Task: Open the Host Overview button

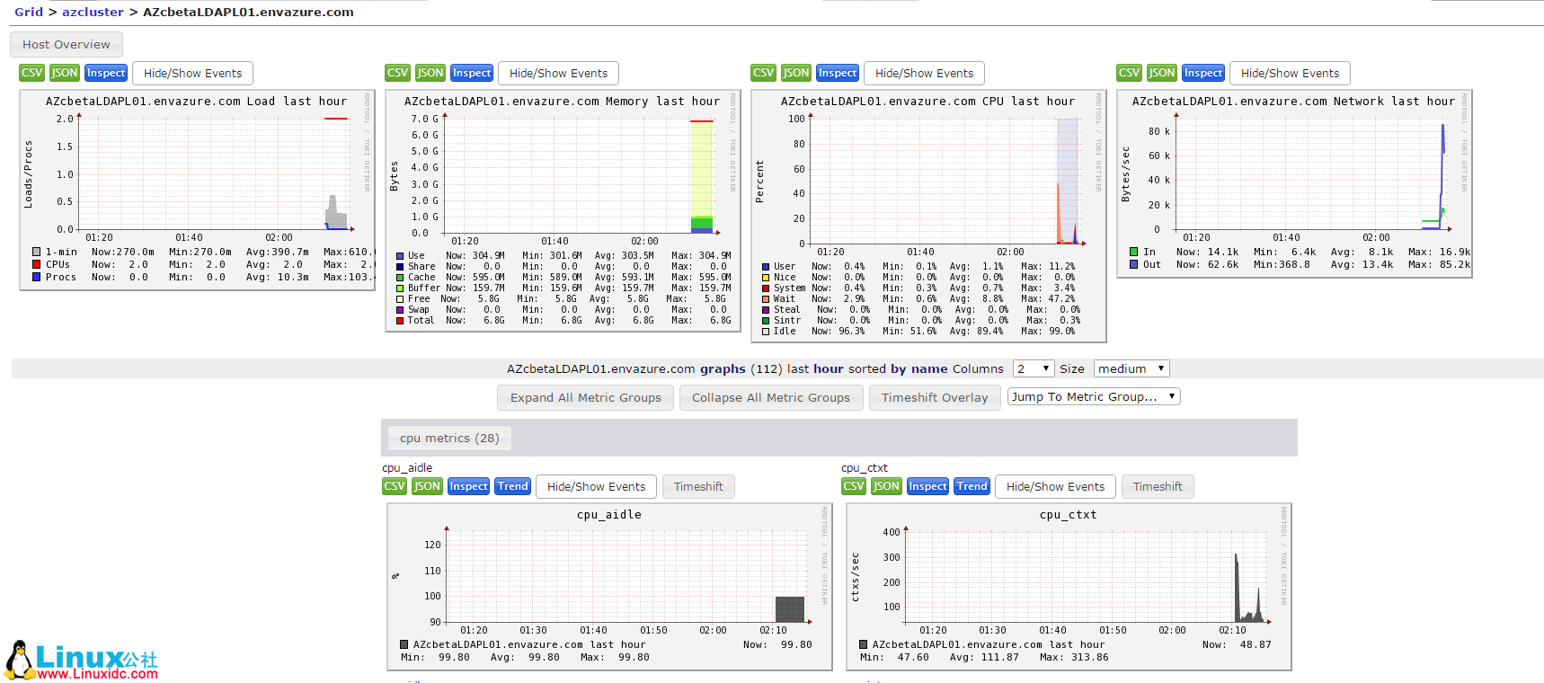Action: click(x=67, y=44)
